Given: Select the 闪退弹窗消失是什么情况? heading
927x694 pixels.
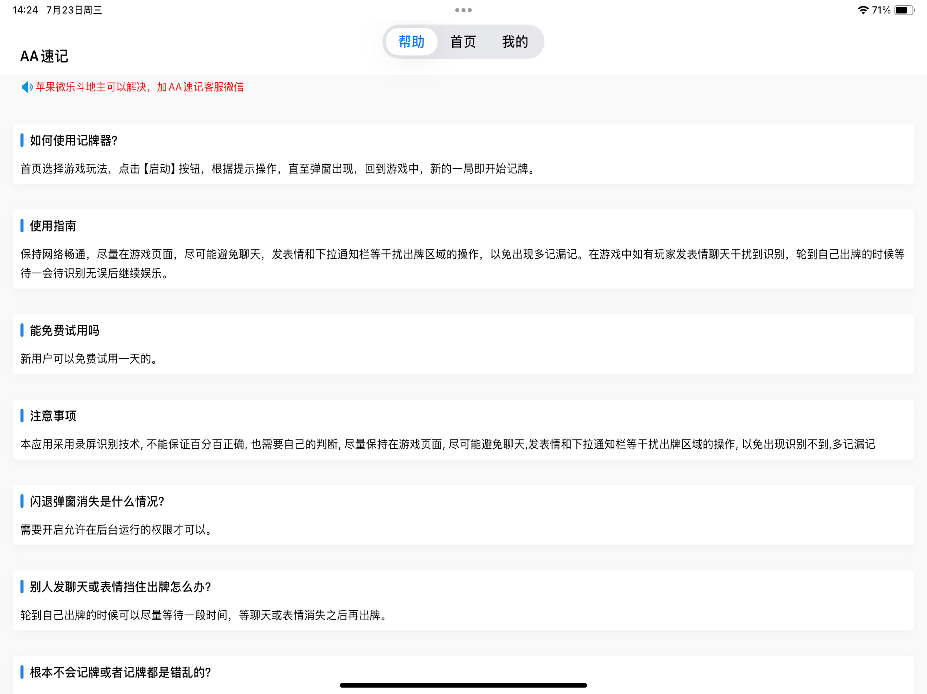Looking at the screenshot, I should tap(97, 502).
